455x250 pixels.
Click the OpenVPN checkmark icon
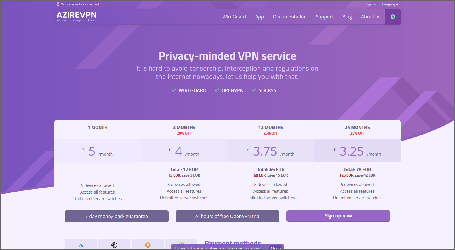pyautogui.click(x=217, y=90)
